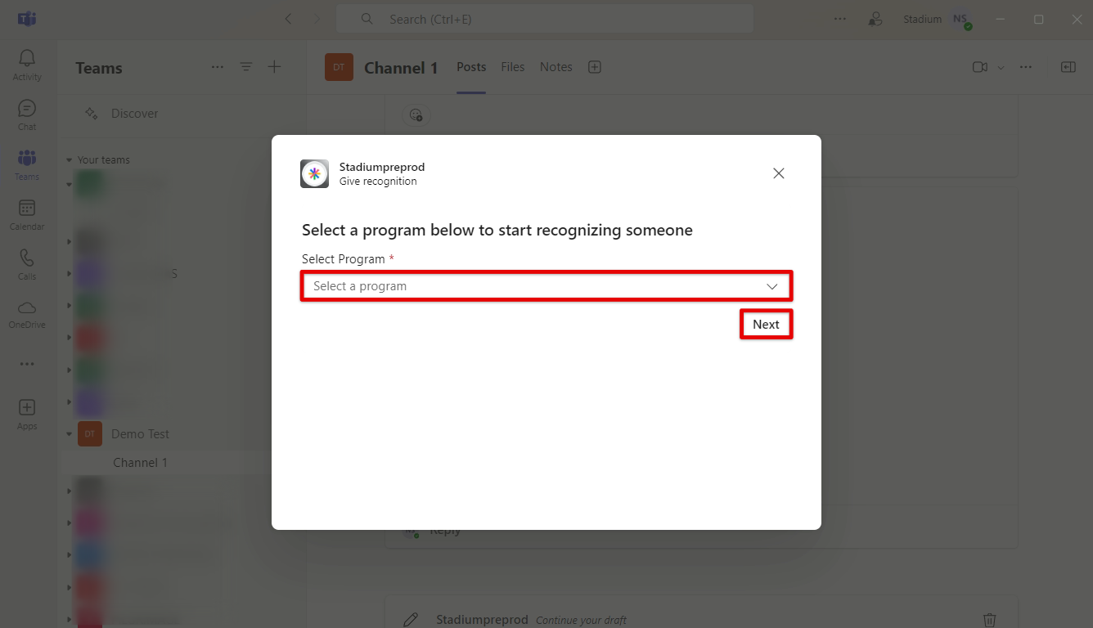
Task: Open channel more options ellipsis
Action: (1026, 67)
